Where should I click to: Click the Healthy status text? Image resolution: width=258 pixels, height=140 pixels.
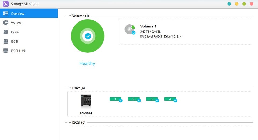pyautogui.click(x=87, y=63)
